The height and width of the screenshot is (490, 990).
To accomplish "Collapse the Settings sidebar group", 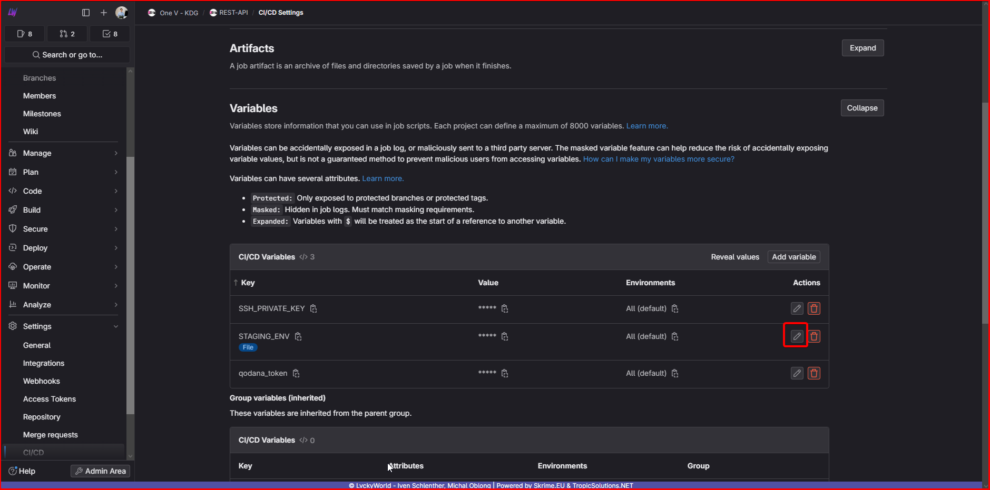I will (63, 326).
